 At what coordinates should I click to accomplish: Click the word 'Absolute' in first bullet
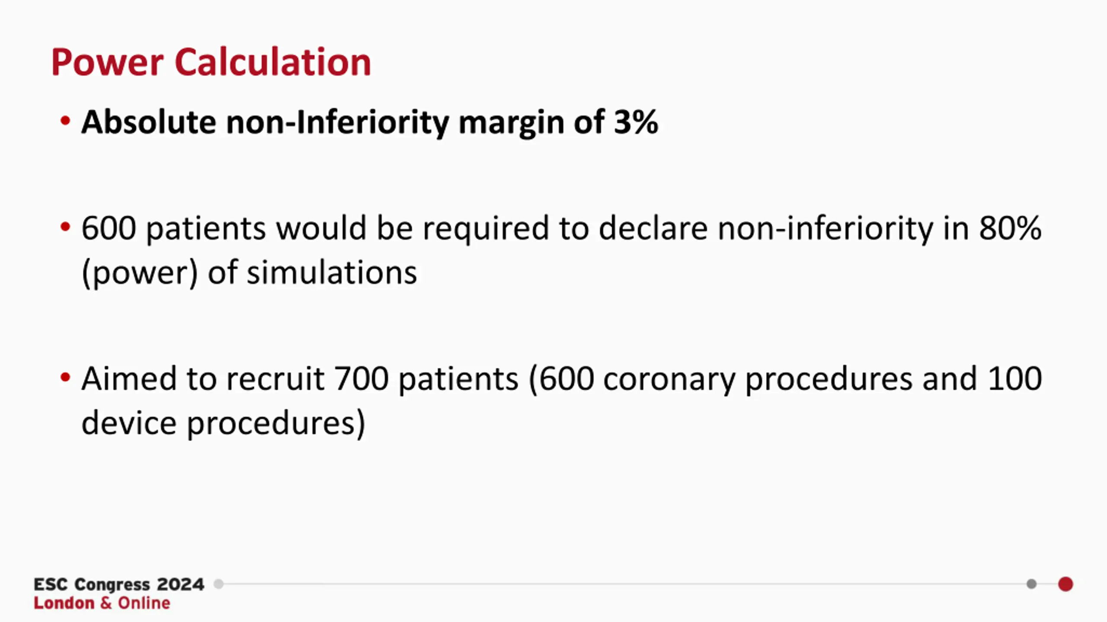point(149,122)
